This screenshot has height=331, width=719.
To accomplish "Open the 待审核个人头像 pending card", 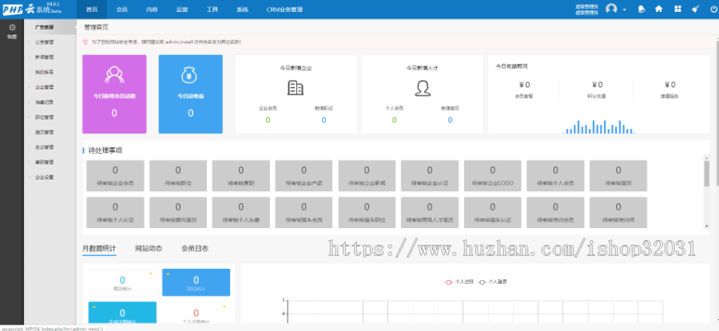I will [240, 212].
